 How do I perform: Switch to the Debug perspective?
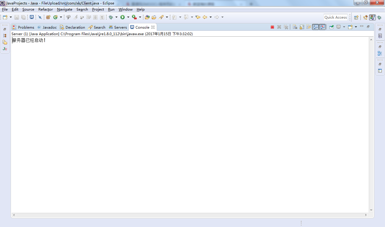pyautogui.click(x=379, y=17)
